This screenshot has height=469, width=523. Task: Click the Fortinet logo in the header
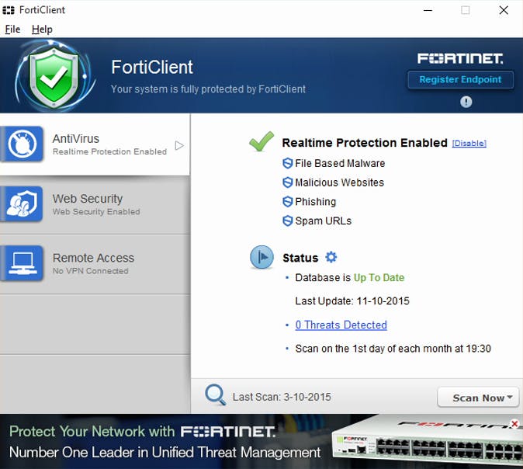(x=460, y=59)
